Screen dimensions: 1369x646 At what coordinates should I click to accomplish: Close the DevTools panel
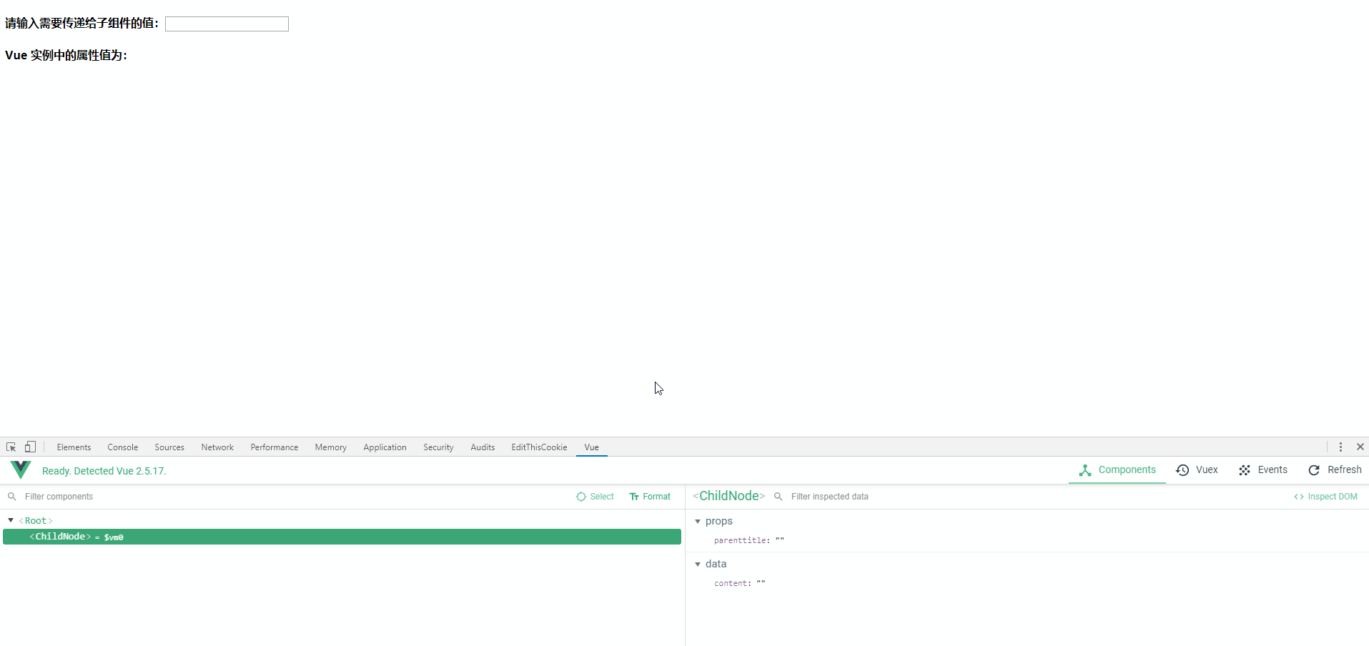click(x=1360, y=447)
